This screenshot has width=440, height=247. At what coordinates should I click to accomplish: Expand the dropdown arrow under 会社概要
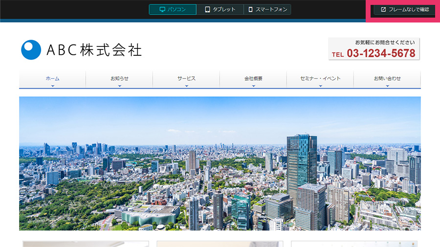[x=253, y=86]
